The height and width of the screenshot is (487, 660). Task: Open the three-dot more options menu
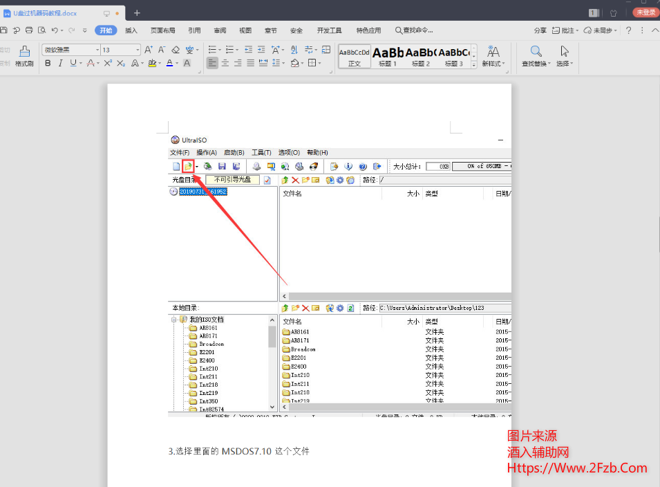click(x=642, y=30)
